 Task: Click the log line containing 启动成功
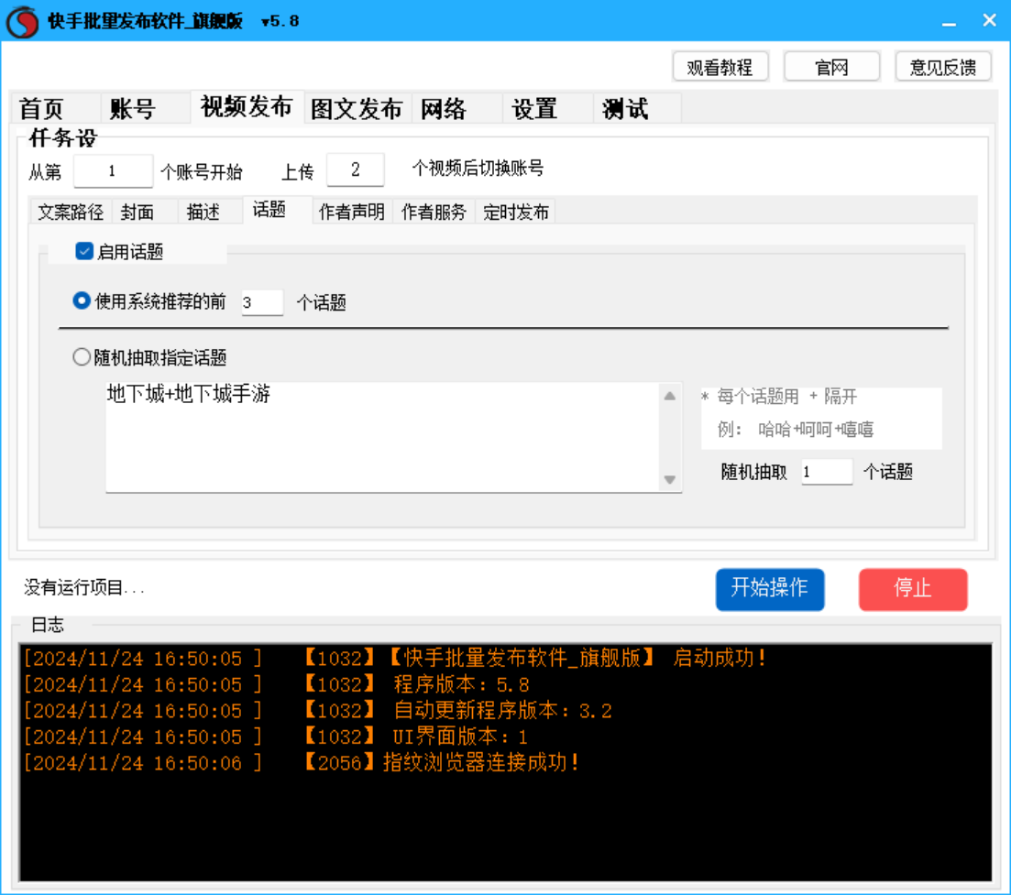pos(395,659)
